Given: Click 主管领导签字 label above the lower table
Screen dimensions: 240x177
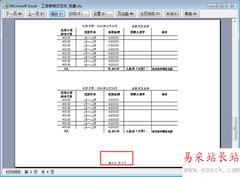Looking at the screenshot, I should coord(141,88).
